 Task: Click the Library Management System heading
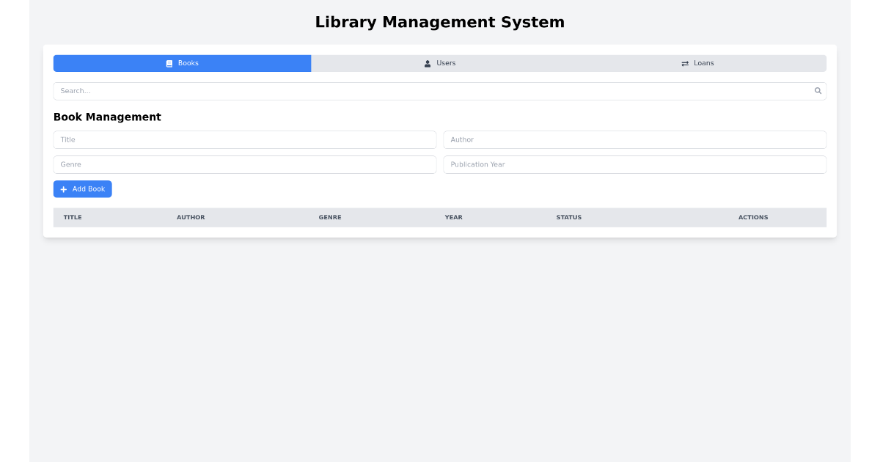(x=440, y=22)
